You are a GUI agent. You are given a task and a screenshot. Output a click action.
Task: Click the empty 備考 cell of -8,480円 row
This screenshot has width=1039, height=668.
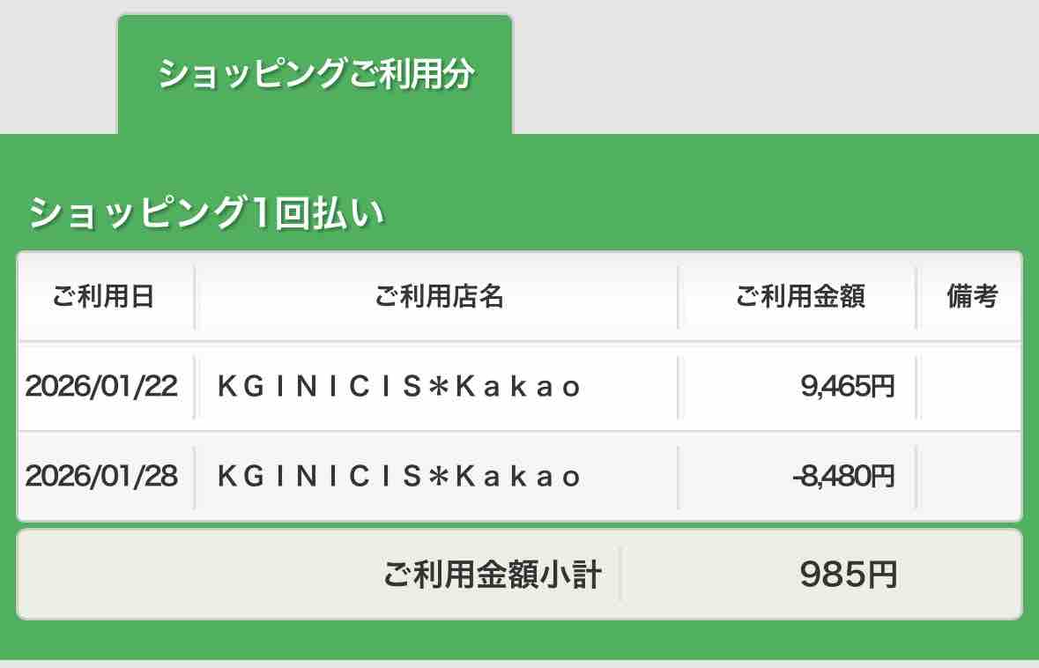pos(971,477)
